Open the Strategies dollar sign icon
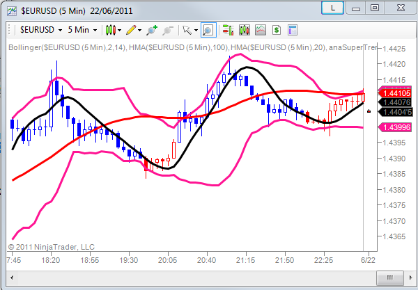Viewport: 418px width, 290px height. pyautogui.click(x=277, y=30)
